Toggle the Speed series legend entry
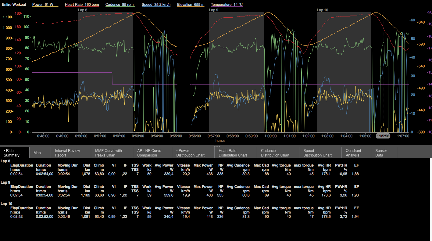 point(156,5)
